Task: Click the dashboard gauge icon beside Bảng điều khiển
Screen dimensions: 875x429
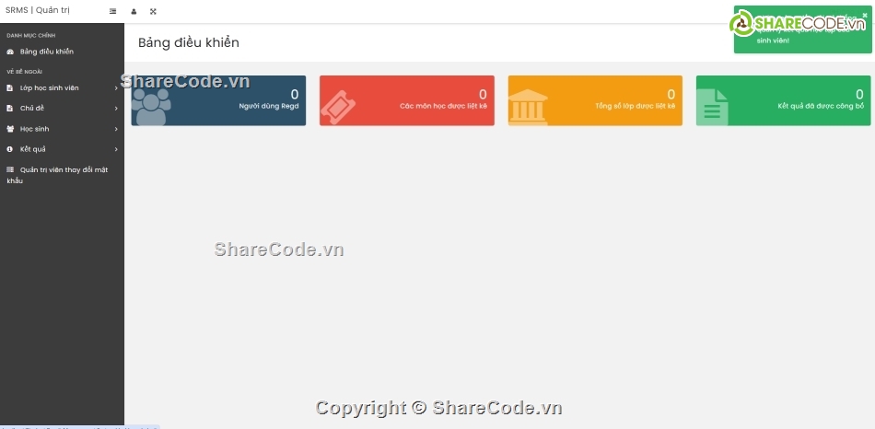Action: pyautogui.click(x=10, y=52)
